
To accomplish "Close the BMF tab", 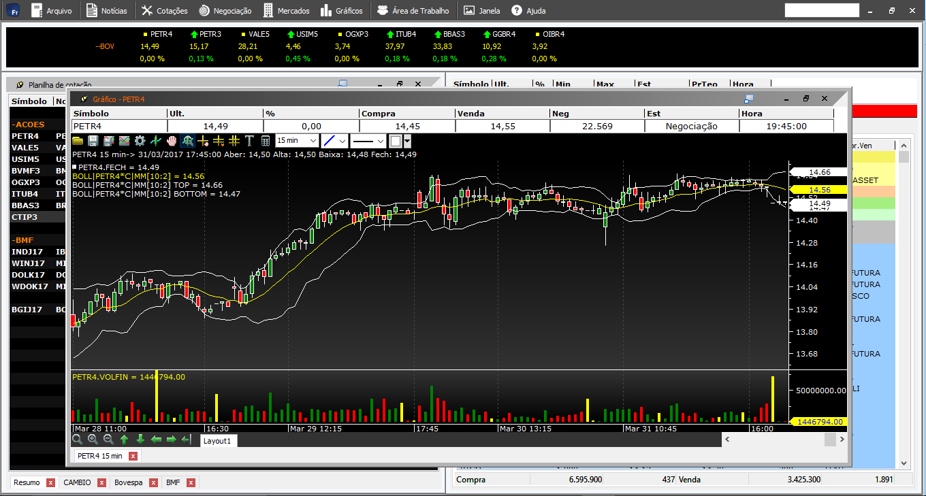I will point(191,482).
